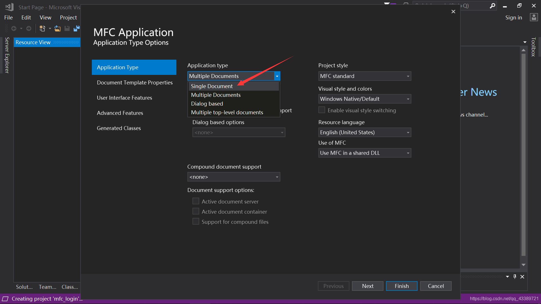Viewport: 541px width, 304px height.
Task: Open the Project style dropdown
Action: pyautogui.click(x=408, y=76)
